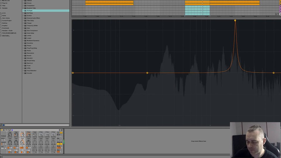Click band 4 Freq knob
The width and height of the screenshot is (281, 158).
tap(28, 135)
